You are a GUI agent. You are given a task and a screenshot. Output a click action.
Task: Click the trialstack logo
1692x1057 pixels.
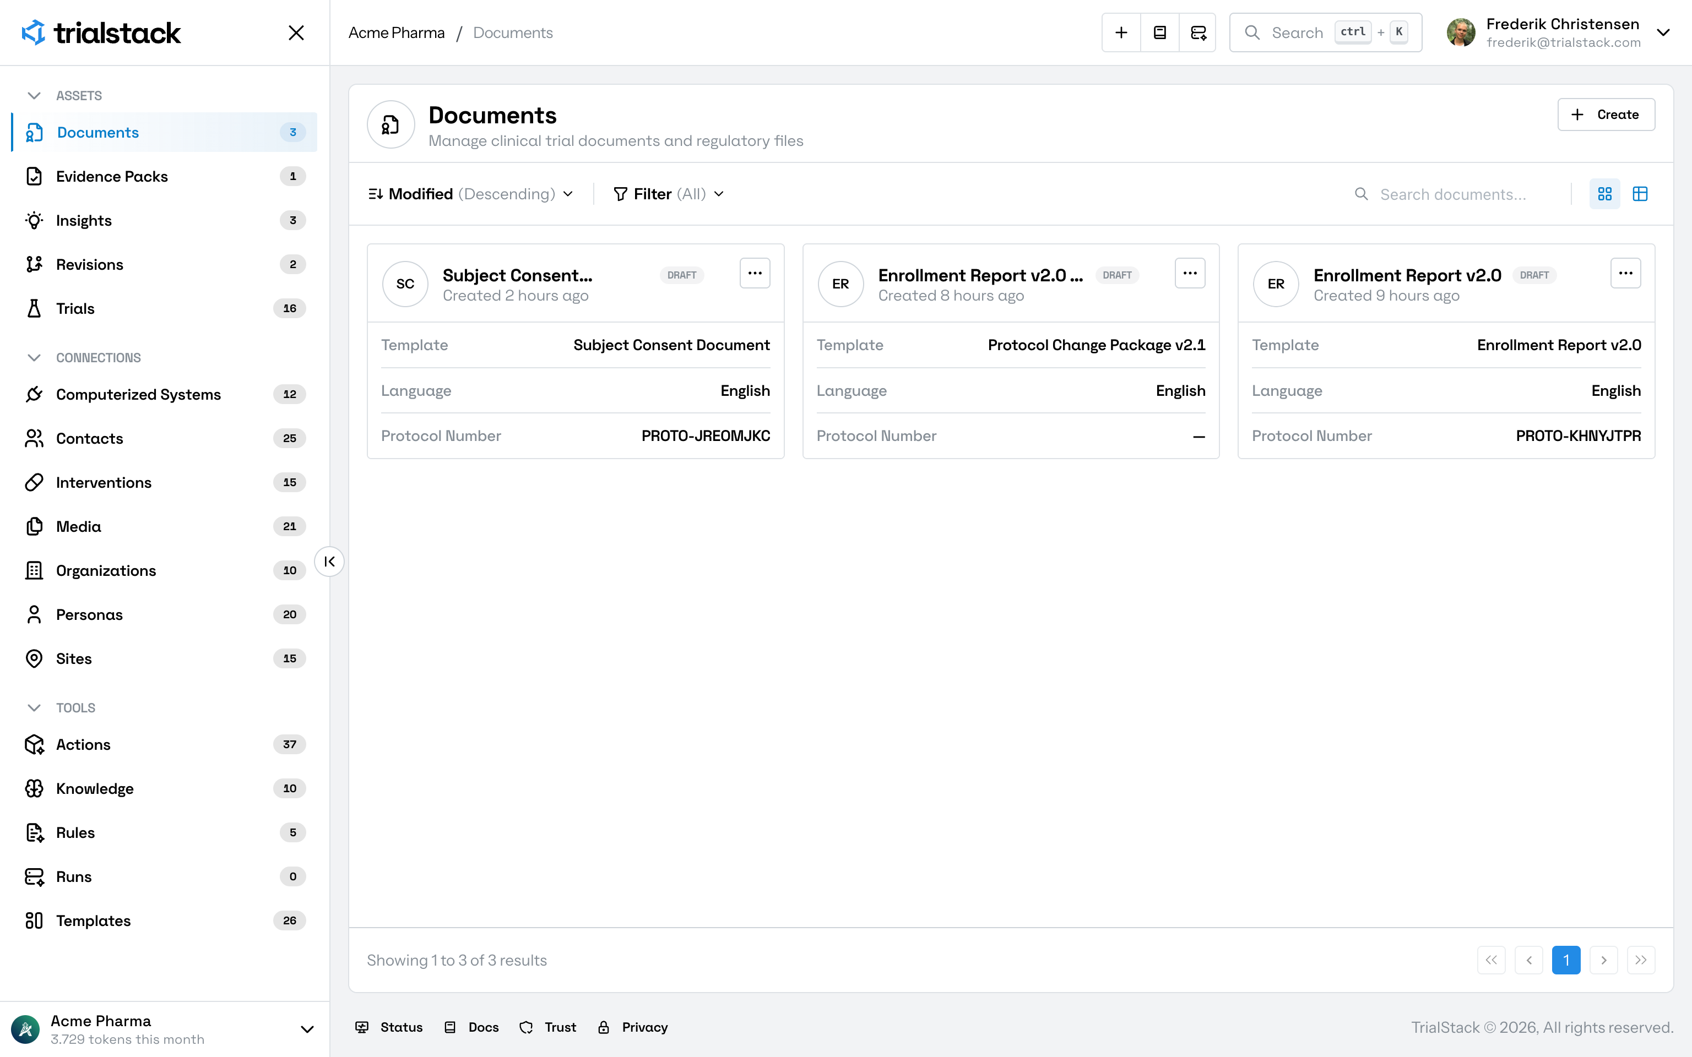point(101,33)
